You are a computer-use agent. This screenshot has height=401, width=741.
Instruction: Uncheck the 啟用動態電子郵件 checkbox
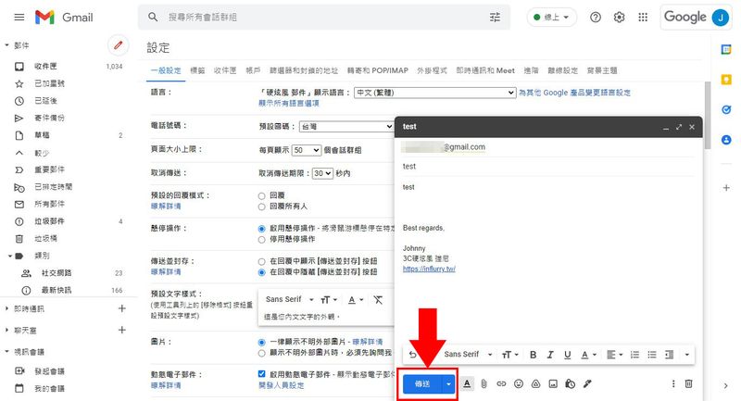(x=261, y=373)
